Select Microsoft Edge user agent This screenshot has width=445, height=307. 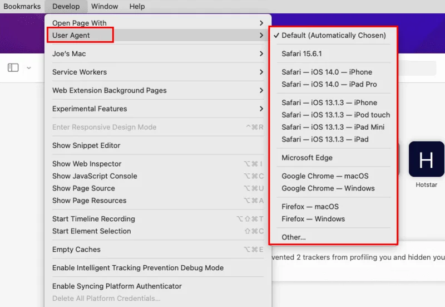point(306,158)
